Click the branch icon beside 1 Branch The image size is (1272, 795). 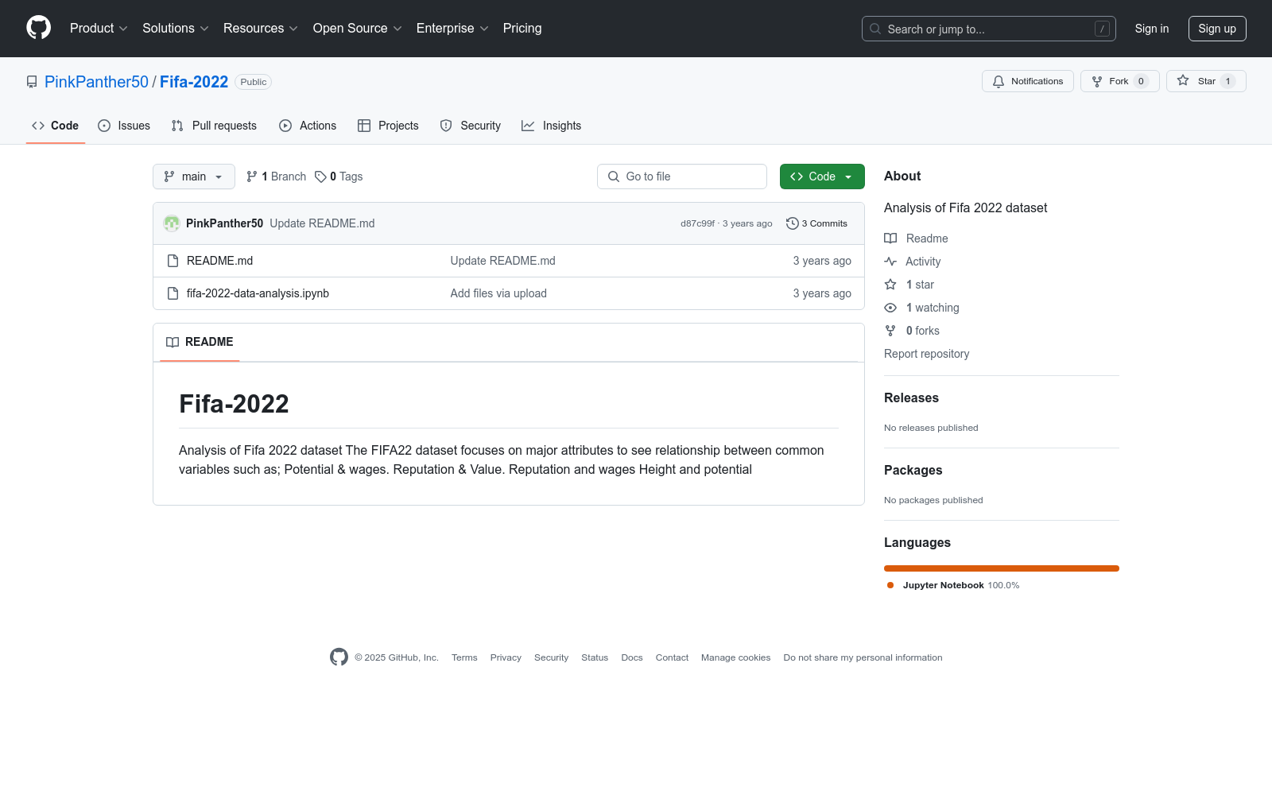tap(252, 176)
